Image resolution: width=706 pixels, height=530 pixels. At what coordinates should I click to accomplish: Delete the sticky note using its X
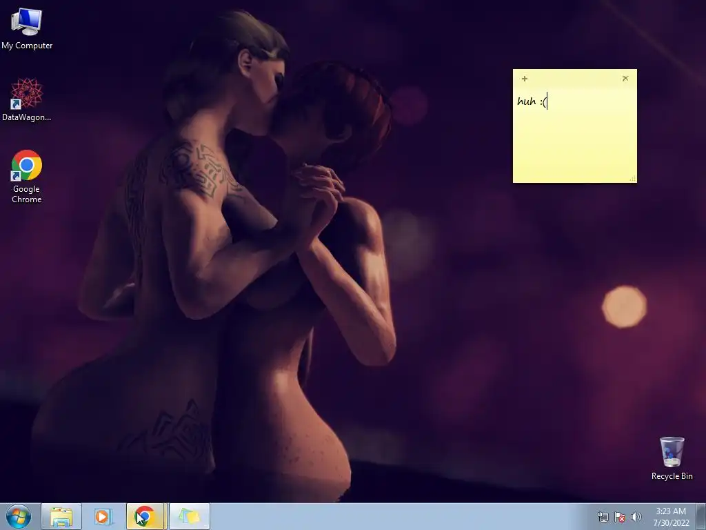(x=625, y=79)
